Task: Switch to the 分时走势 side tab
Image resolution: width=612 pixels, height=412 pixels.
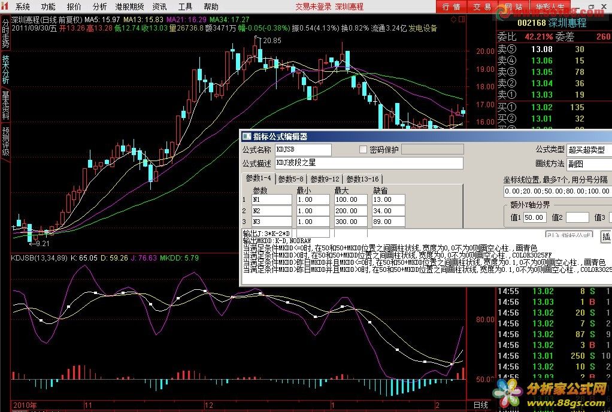Action: (5, 34)
